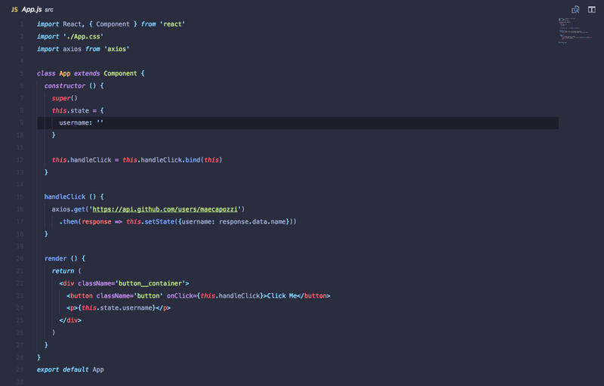
Task: Click the "bind(this)" call text
Action: point(203,160)
